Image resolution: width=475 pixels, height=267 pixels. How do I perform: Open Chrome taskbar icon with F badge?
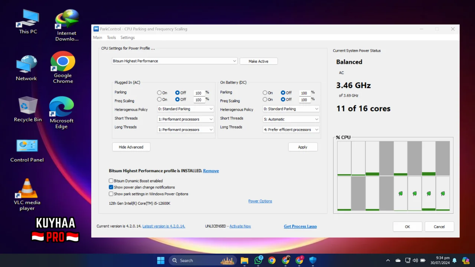pyautogui.click(x=299, y=260)
